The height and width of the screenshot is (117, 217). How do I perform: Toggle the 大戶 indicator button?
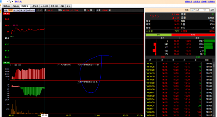pyautogui.click(x=10, y=10)
